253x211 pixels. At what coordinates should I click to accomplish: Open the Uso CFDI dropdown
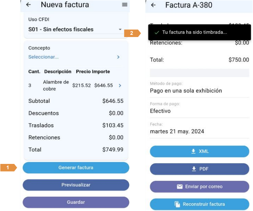[x=120, y=29]
